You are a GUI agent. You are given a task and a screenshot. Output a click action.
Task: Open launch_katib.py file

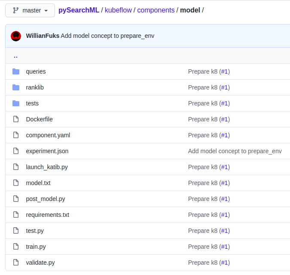tap(47, 167)
